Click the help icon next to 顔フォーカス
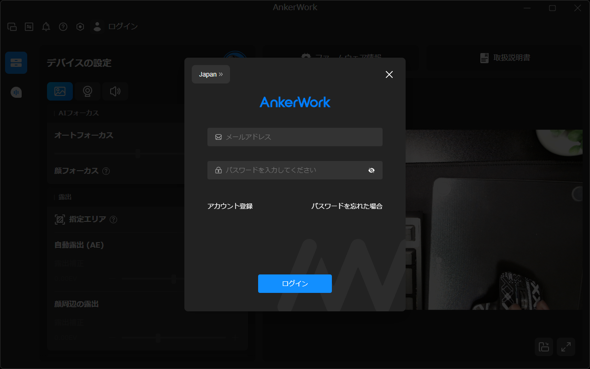This screenshot has height=369, width=590. [x=106, y=171]
